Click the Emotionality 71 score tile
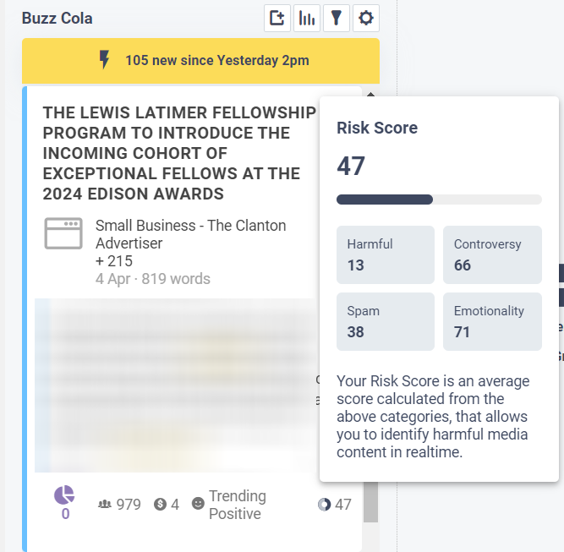This screenshot has width=564, height=552. 492,321
